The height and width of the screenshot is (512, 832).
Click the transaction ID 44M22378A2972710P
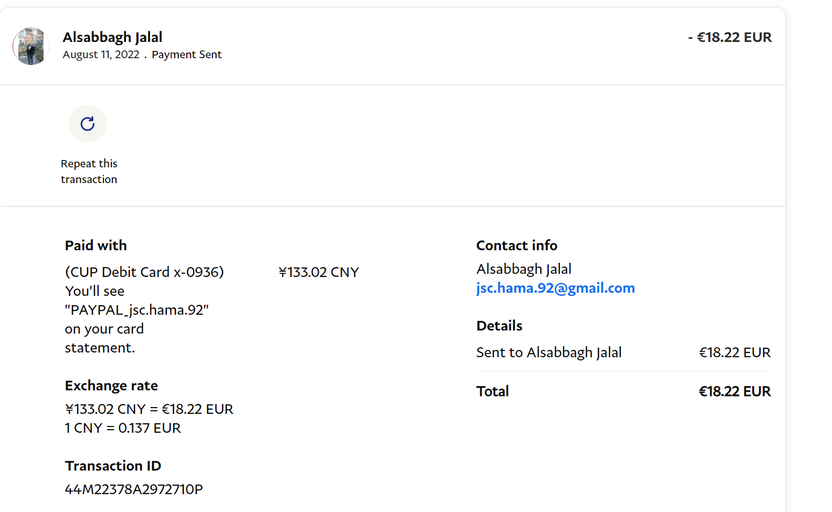coord(134,489)
